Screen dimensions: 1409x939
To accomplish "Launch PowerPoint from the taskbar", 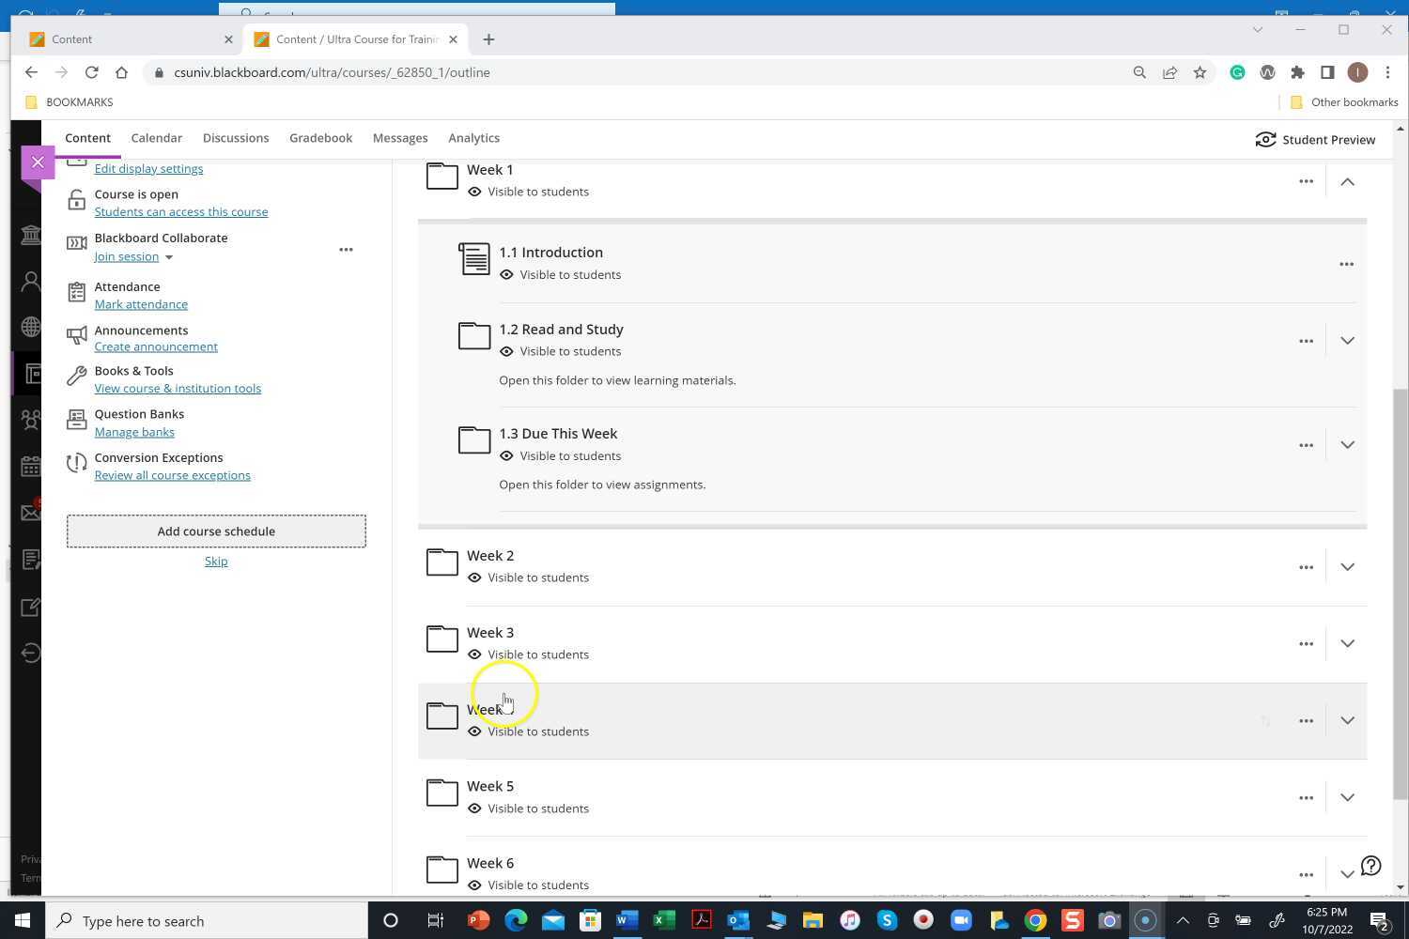I will click(477, 920).
